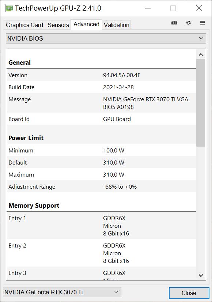212x302 pixels.
Task: Click the dropdown arrow next to NVIDIA BIOS
Action: (x=201, y=38)
